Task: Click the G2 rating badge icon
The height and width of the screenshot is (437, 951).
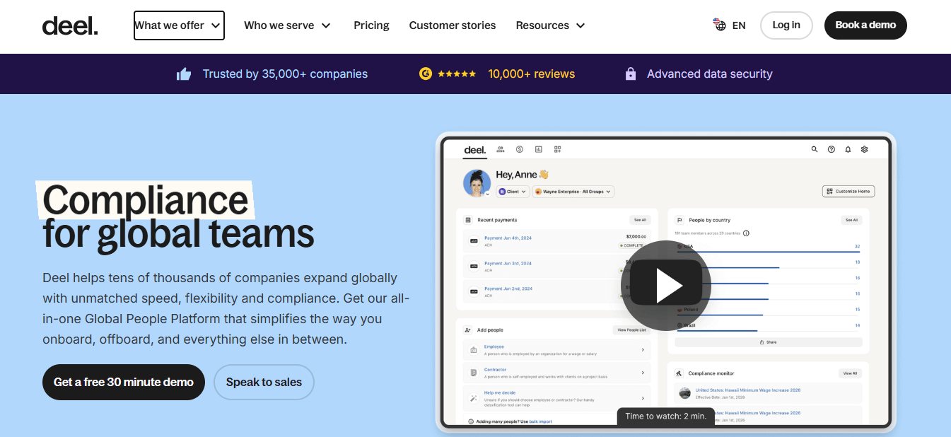Action: point(425,74)
